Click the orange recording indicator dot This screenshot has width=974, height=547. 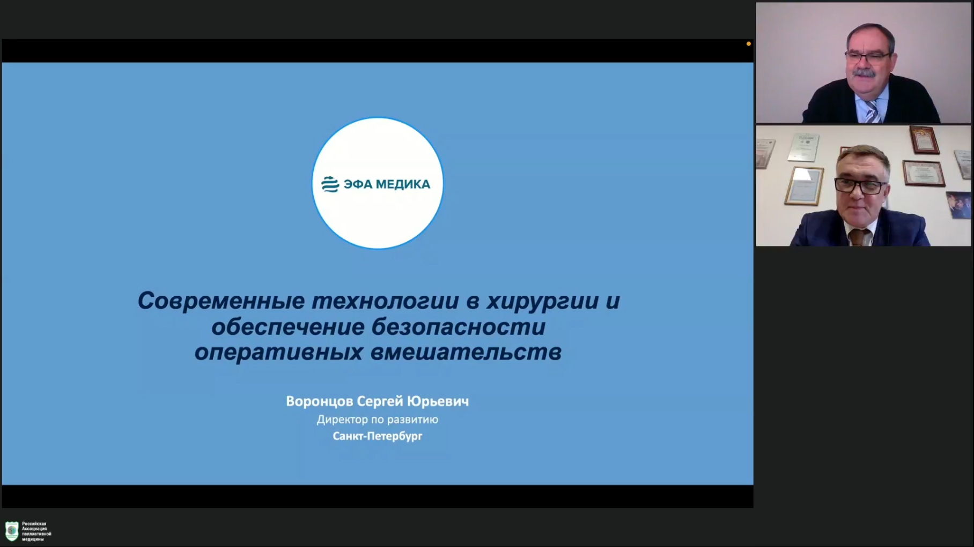coord(748,44)
